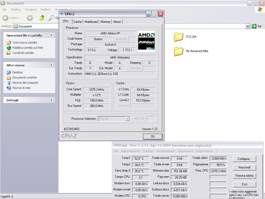Click the Up folder icon in Explorer toolbar
Image resolution: width=265 pixels, height=199 pixels.
[x=42, y=18]
